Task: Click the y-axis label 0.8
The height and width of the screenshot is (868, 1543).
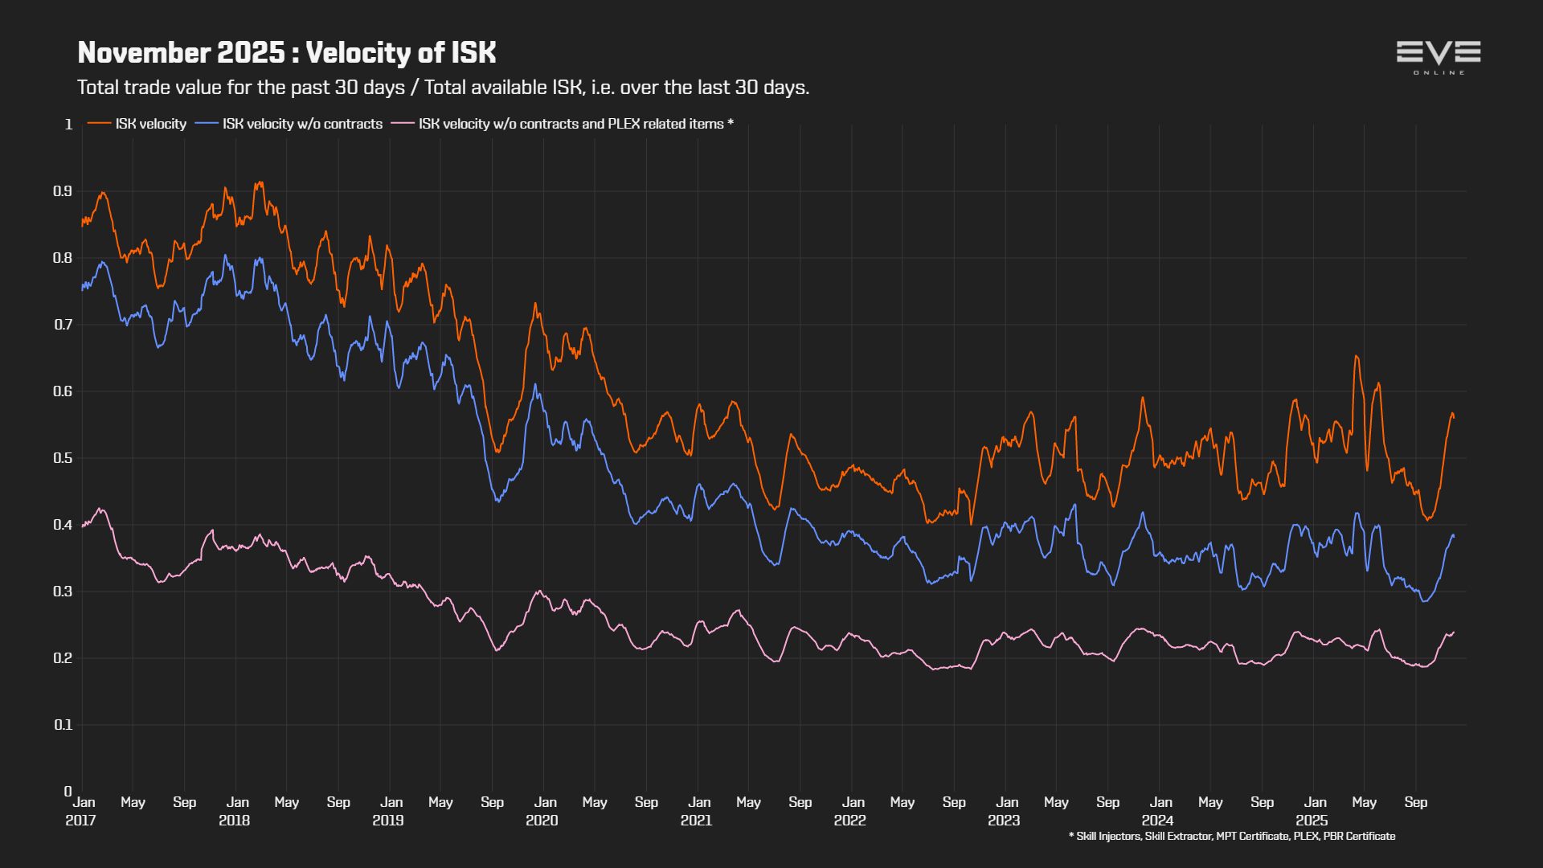Action: tap(63, 258)
